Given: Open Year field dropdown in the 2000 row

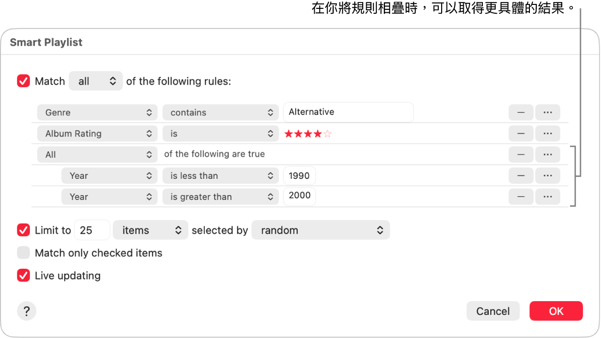Looking at the screenshot, I should pyautogui.click(x=109, y=197).
